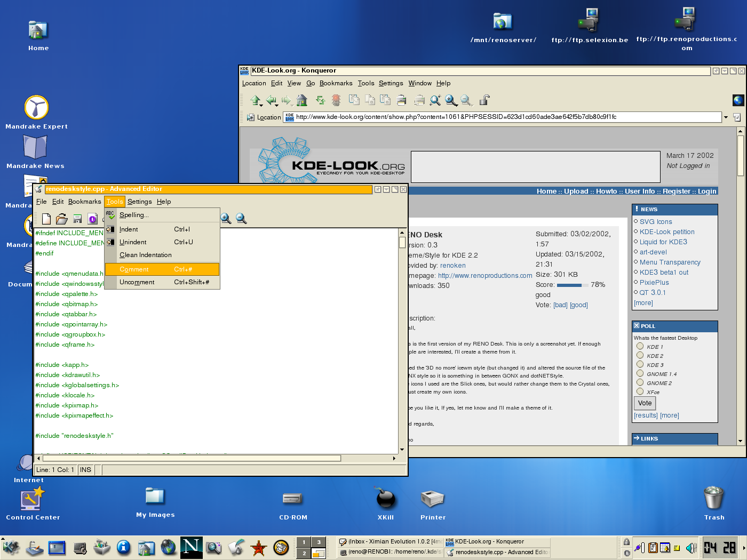Click the red star icon on the panel

pos(258,548)
